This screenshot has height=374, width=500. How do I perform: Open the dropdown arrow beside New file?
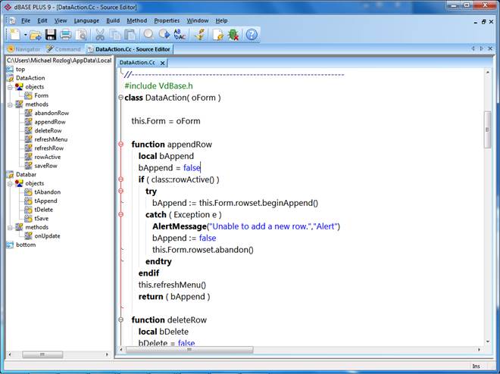[x=24, y=35]
